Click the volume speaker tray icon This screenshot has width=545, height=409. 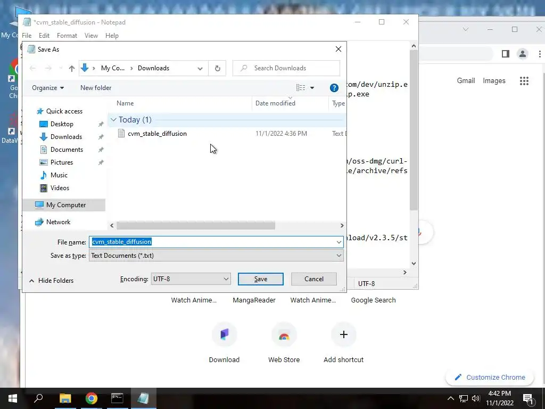click(x=476, y=398)
